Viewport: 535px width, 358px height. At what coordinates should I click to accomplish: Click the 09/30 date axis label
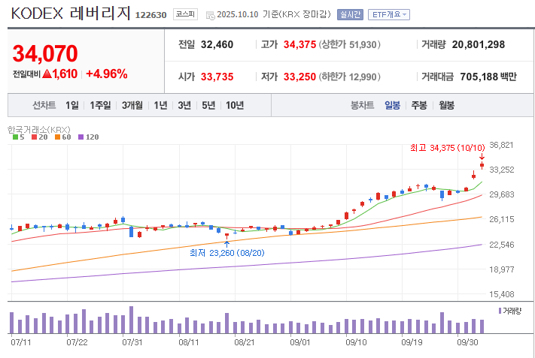click(467, 342)
